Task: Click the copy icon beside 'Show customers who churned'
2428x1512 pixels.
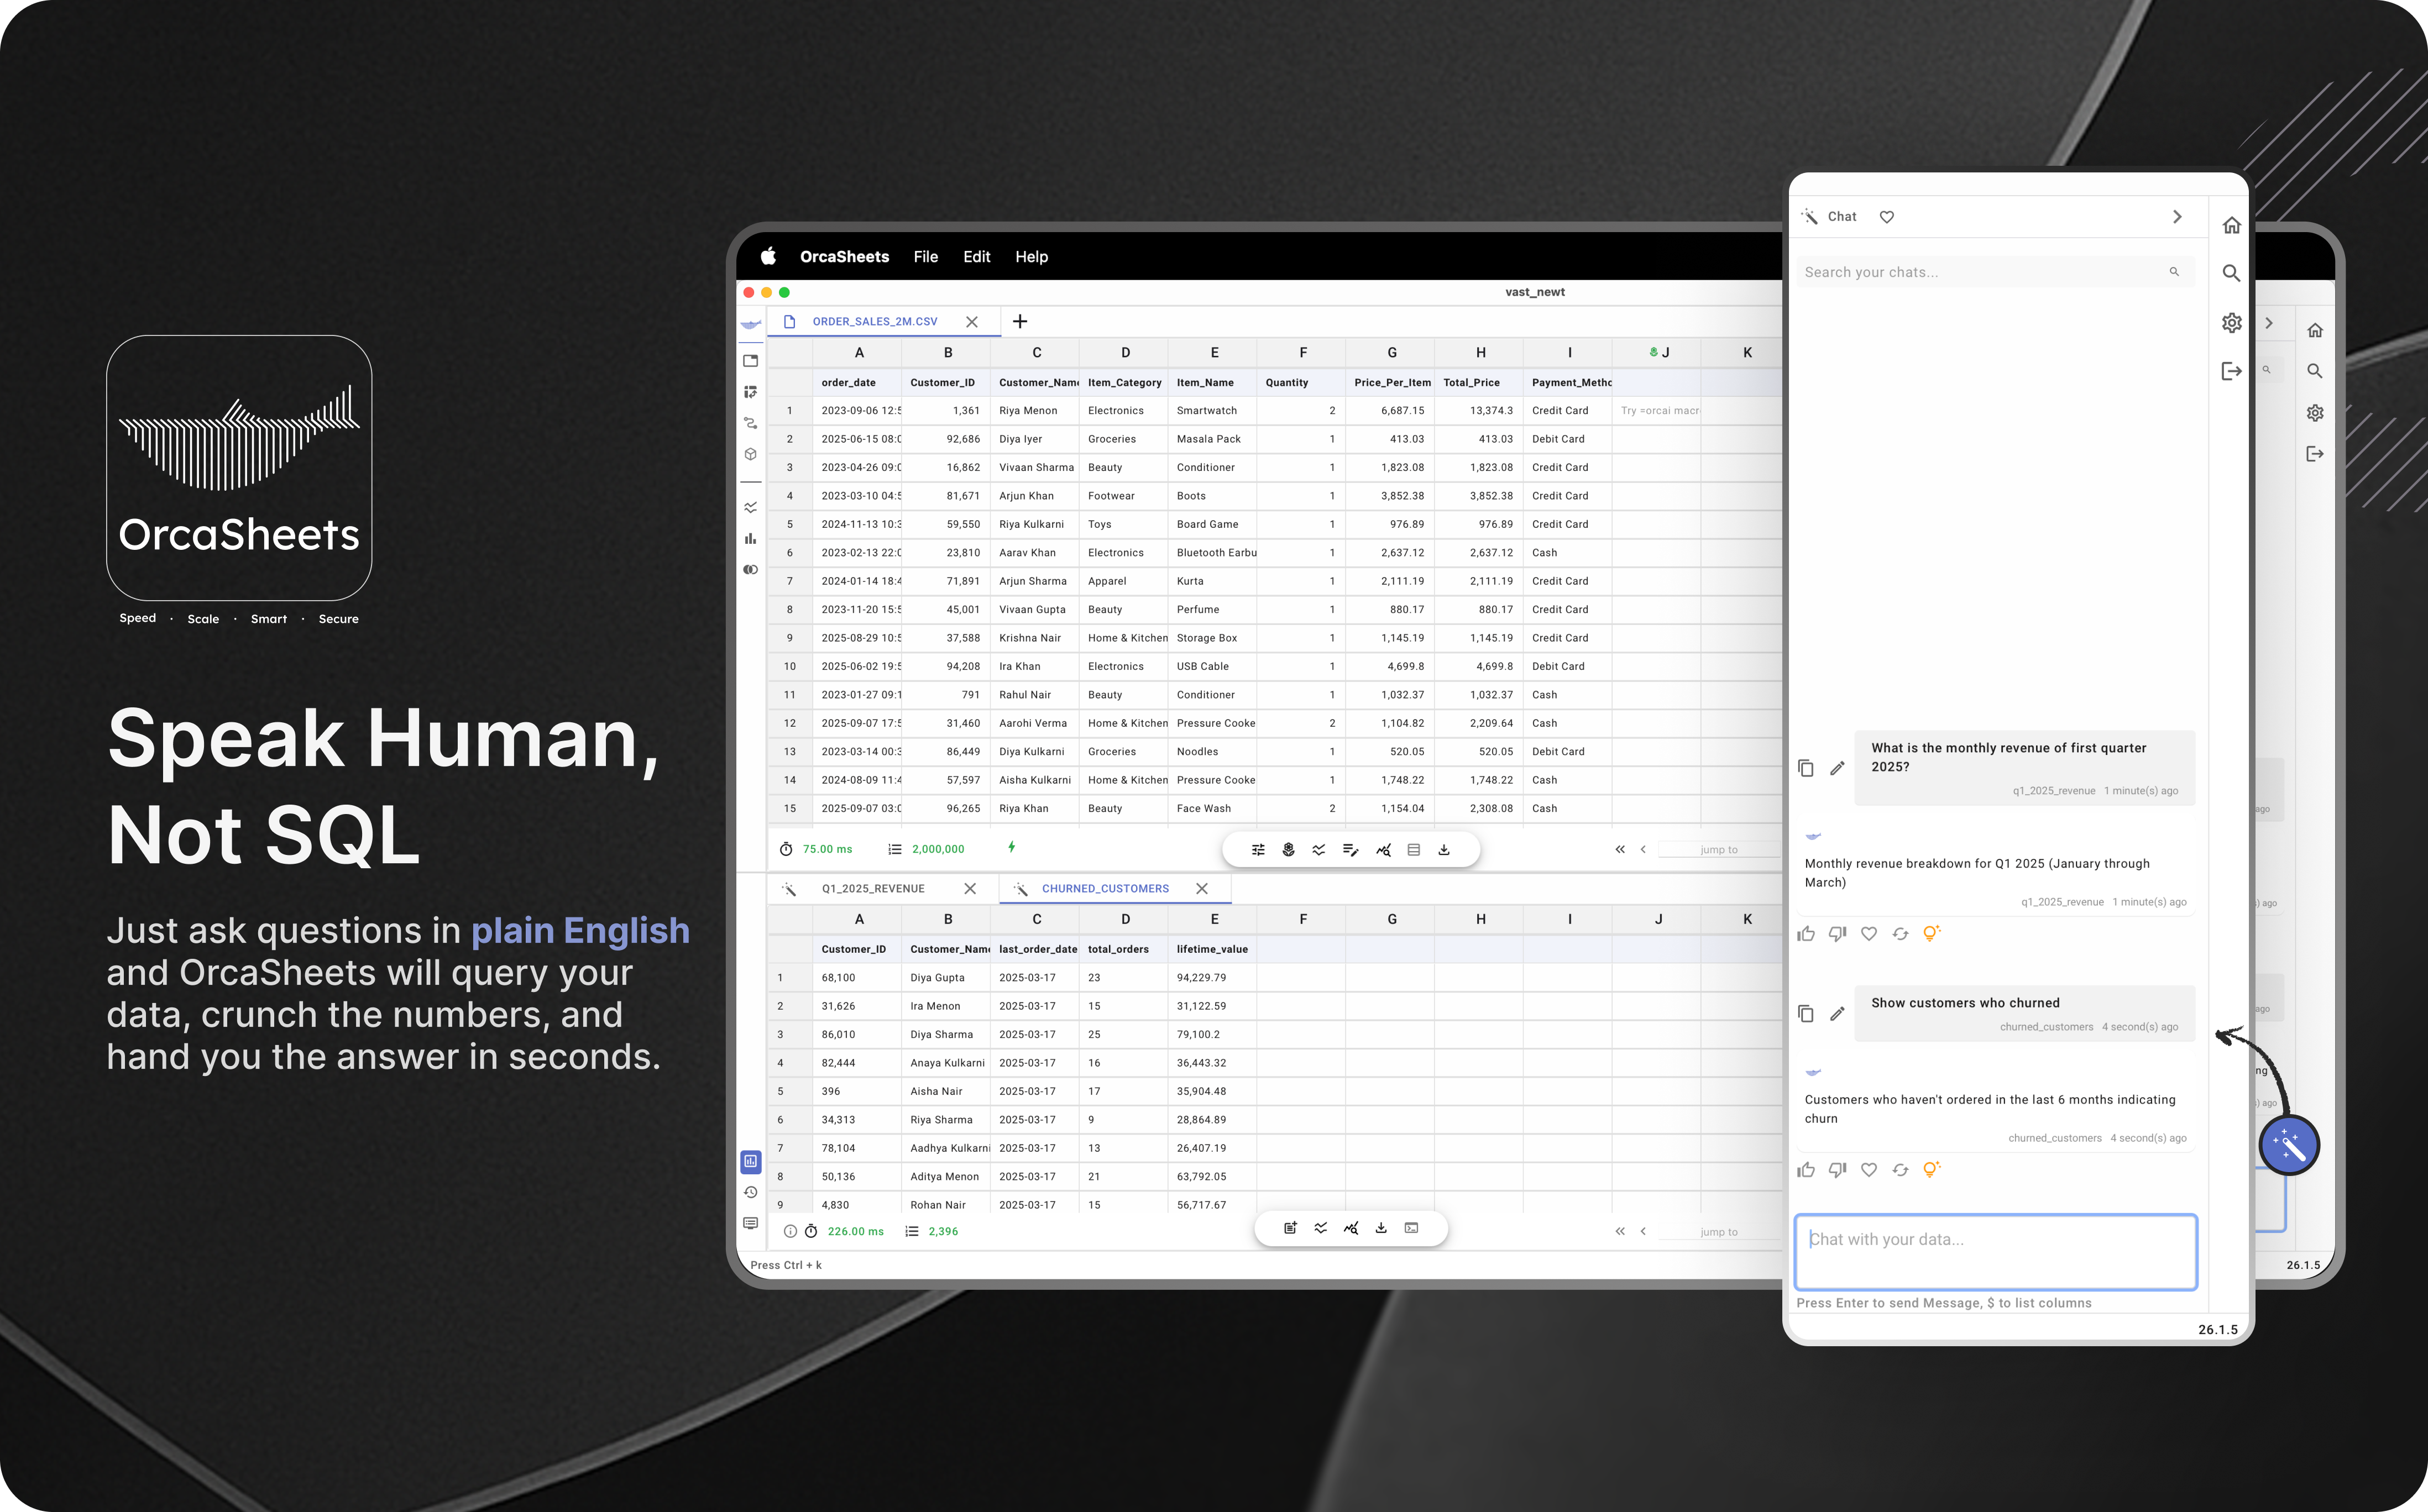Action: tap(1806, 1013)
